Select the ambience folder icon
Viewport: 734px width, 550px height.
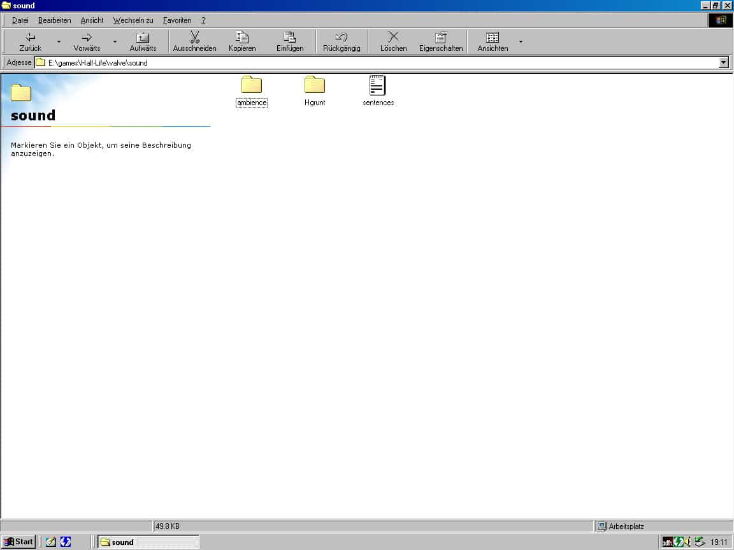coord(252,85)
